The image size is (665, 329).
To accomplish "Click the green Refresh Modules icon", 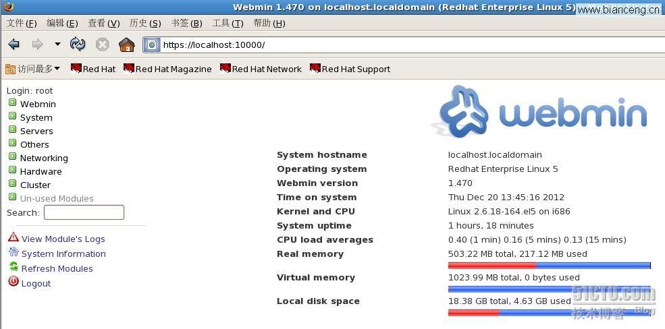I will click(14, 266).
